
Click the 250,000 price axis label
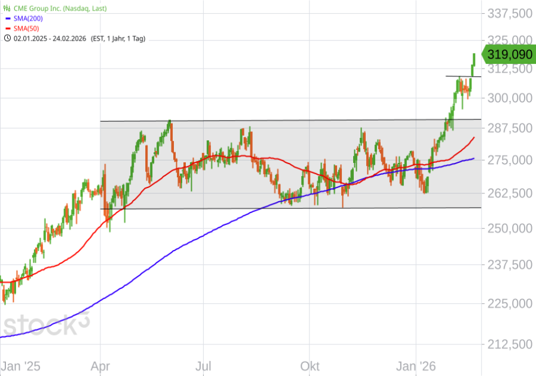click(x=509, y=229)
